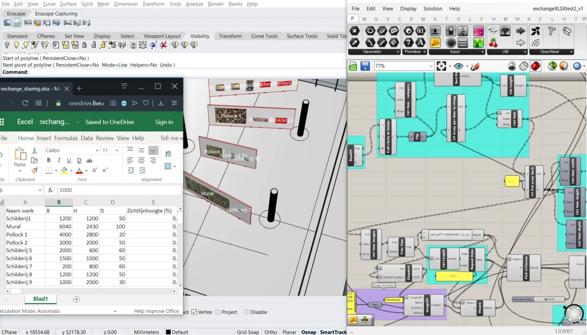Viewport: 587px width, 335px height.
Task: Click the Hide Objects bulb in Rhino Visibility toolbar
Action: click(7, 45)
